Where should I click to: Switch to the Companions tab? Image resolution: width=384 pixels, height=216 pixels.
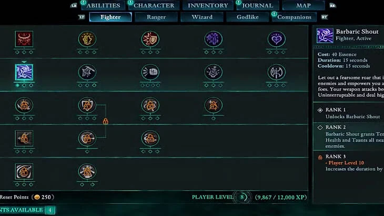[x=294, y=17]
